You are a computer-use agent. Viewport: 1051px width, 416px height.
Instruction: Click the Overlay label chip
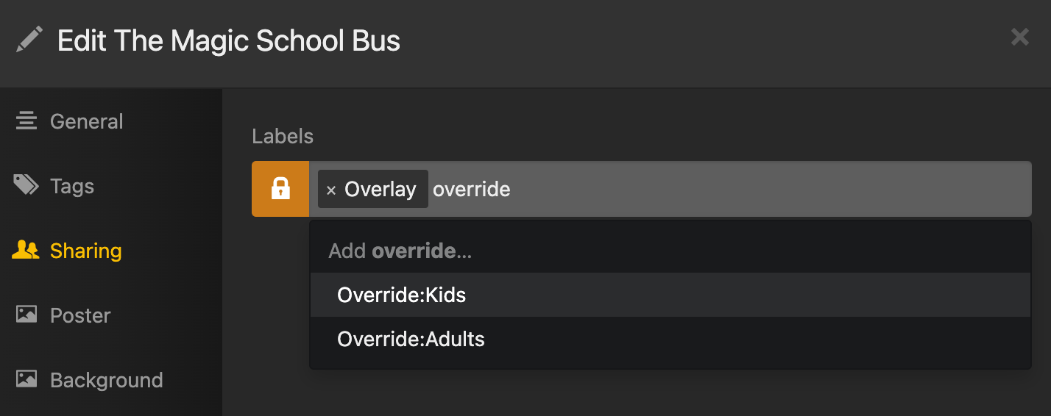click(373, 189)
